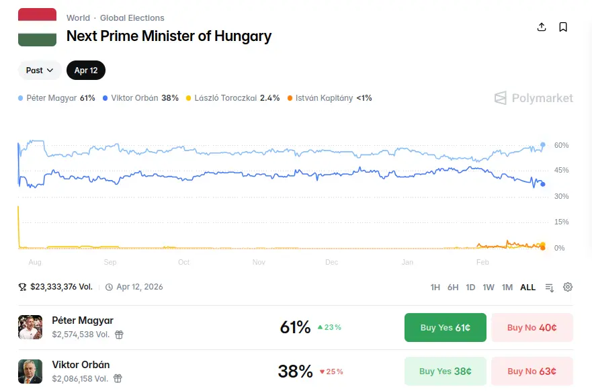
Task: Switch chart range to 1W
Action: tap(489, 288)
